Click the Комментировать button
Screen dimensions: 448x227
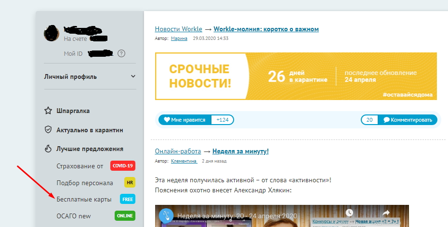[x=408, y=120]
